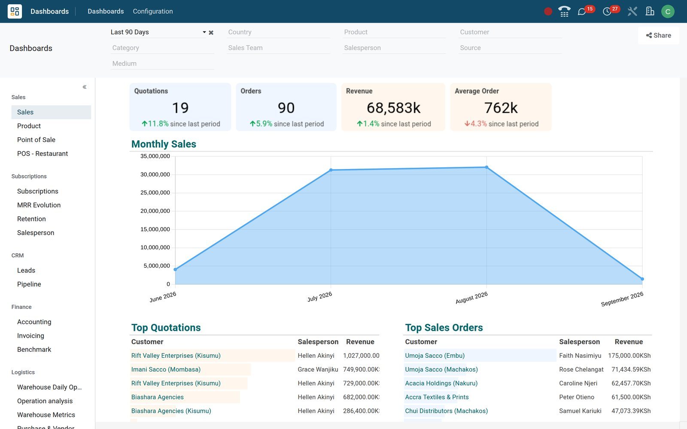Open Biashara Agencies quotation link

[x=157, y=397]
